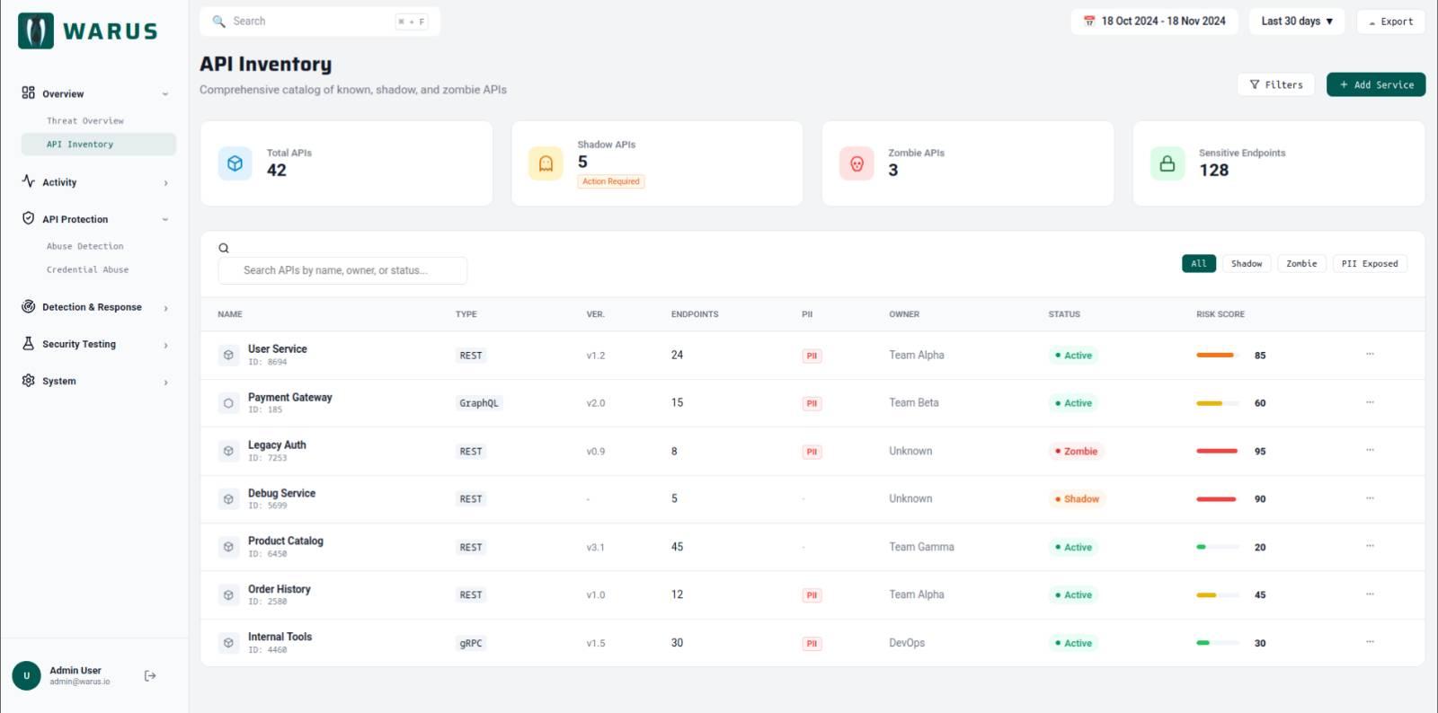Viewport: 1438px width, 713px height.
Task: Click the Overview grid icon in sidebar
Action: [28, 92]
